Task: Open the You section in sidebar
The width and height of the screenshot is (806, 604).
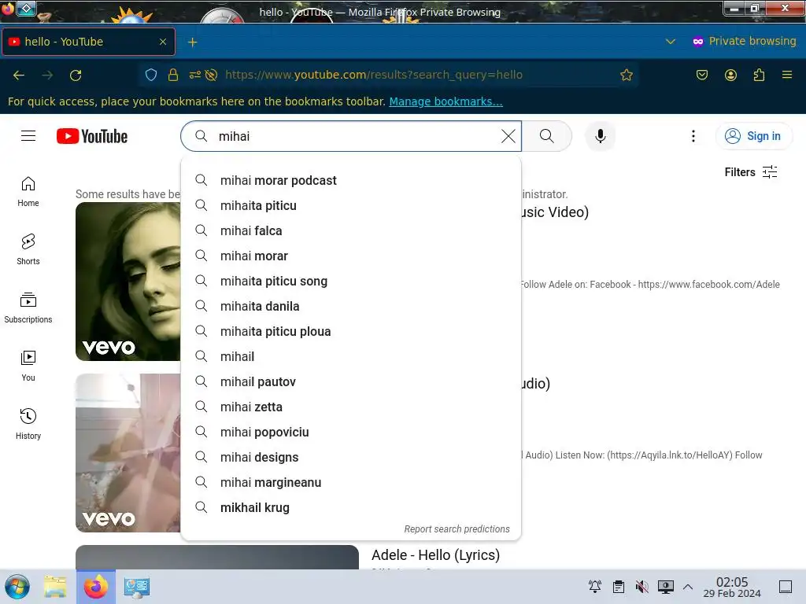Action: 28,366
